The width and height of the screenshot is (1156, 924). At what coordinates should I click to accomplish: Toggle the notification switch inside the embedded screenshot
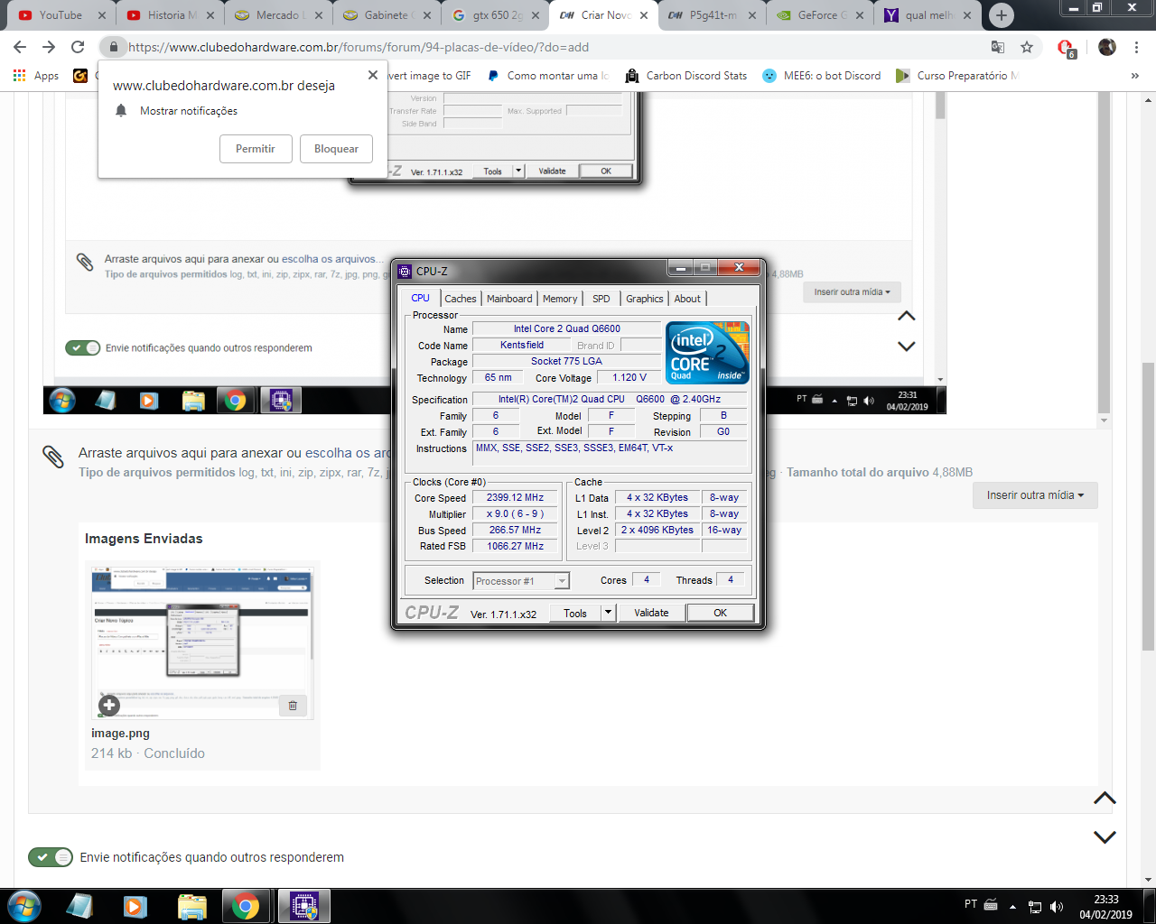click(83, 347)
